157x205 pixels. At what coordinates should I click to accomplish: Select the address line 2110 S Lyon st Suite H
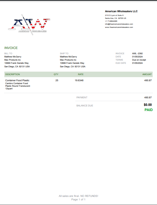click(x=114, y=15)
